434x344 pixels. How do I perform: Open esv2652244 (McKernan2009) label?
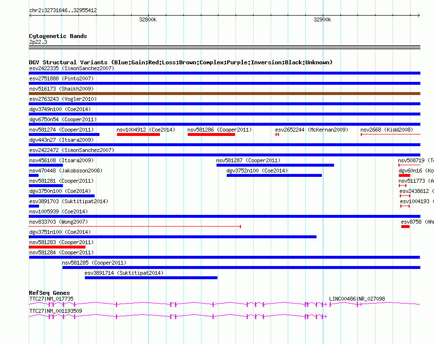(312, 130)
